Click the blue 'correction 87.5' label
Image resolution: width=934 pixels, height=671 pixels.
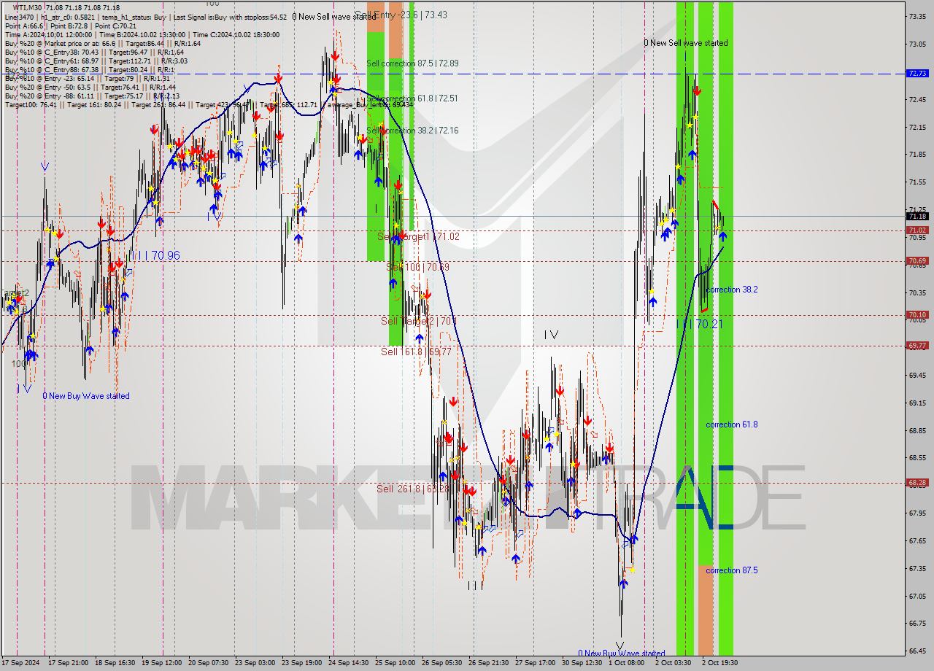732,570
